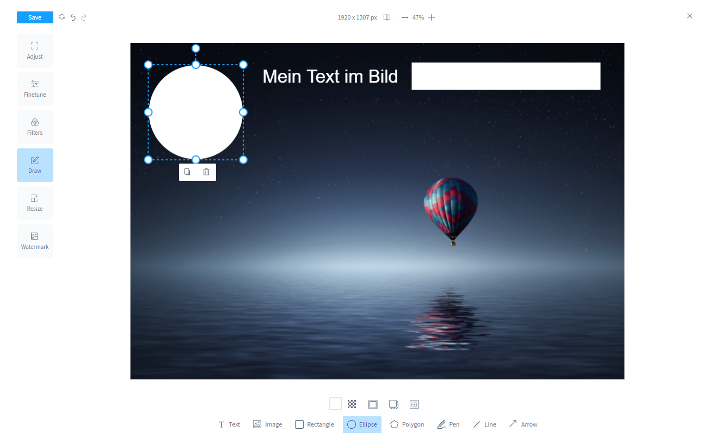The width and height of the screenshot is (714, 438).
Task: Open the position alignment icon
Action: pos(414,404)
